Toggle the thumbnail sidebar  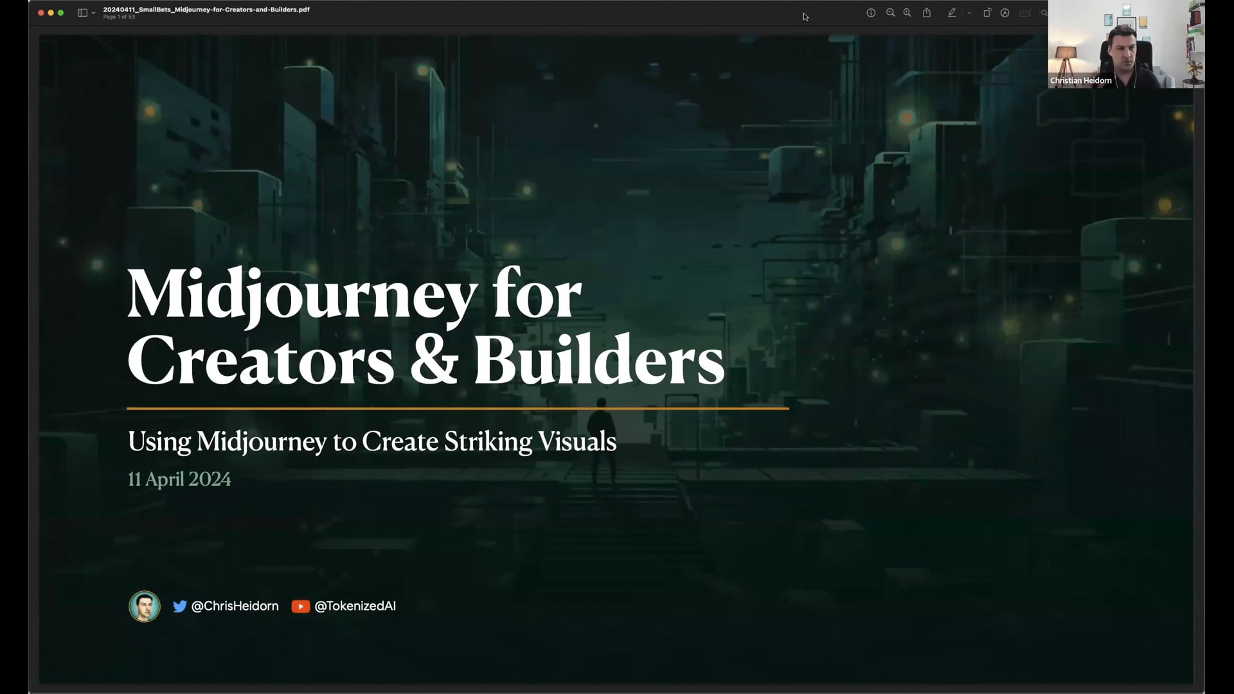(81, 12)
